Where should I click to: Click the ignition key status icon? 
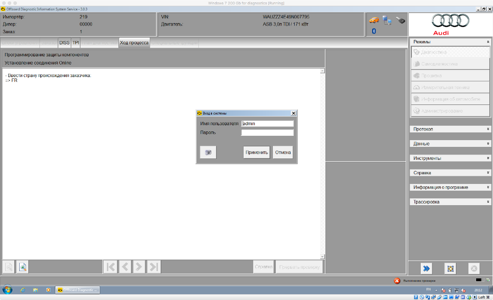(401, 21)
